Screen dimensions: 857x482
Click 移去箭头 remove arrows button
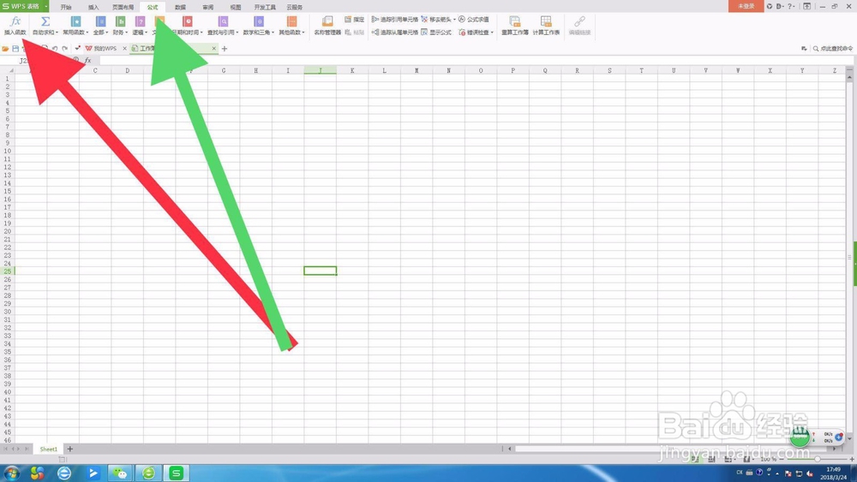click(438, 19)
